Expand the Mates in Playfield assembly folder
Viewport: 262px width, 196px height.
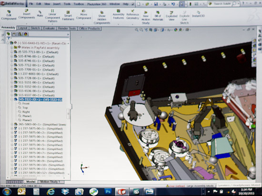(x=12, y=48)
